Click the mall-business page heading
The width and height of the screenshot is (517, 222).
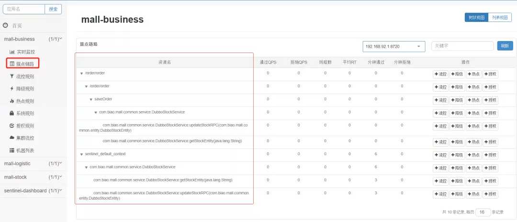[x=112, y=20]
